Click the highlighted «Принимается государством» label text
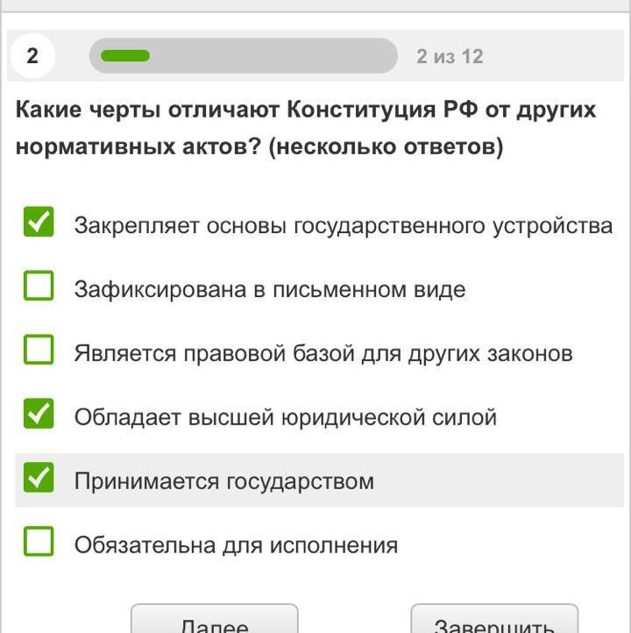631x633 pixels. pyautogui.click(x=223, y=481)
